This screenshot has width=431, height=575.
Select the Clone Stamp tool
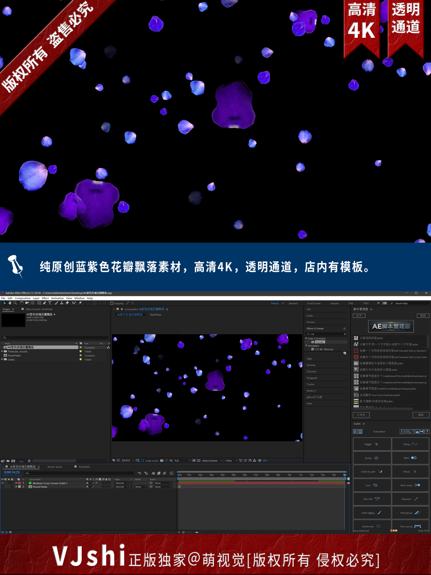coord(62,303)
